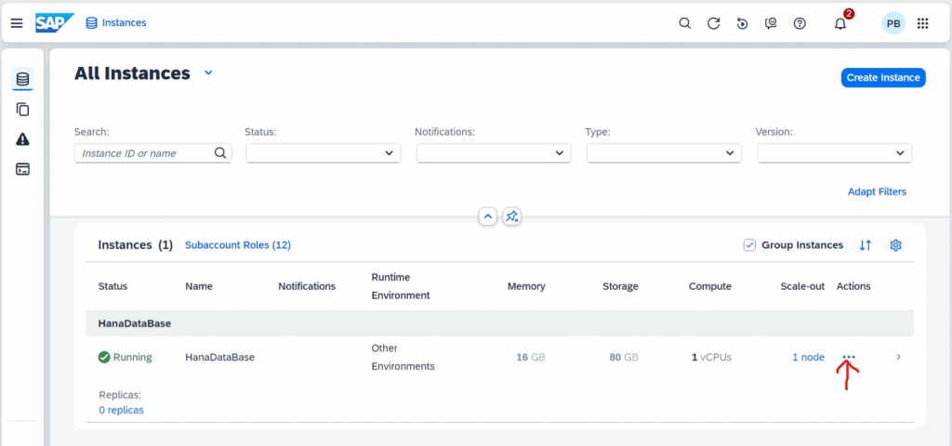952x446 pixels.
Task: Click the HanaDataBase group header row
Action: pyautogui.click(x=499, y=323)
